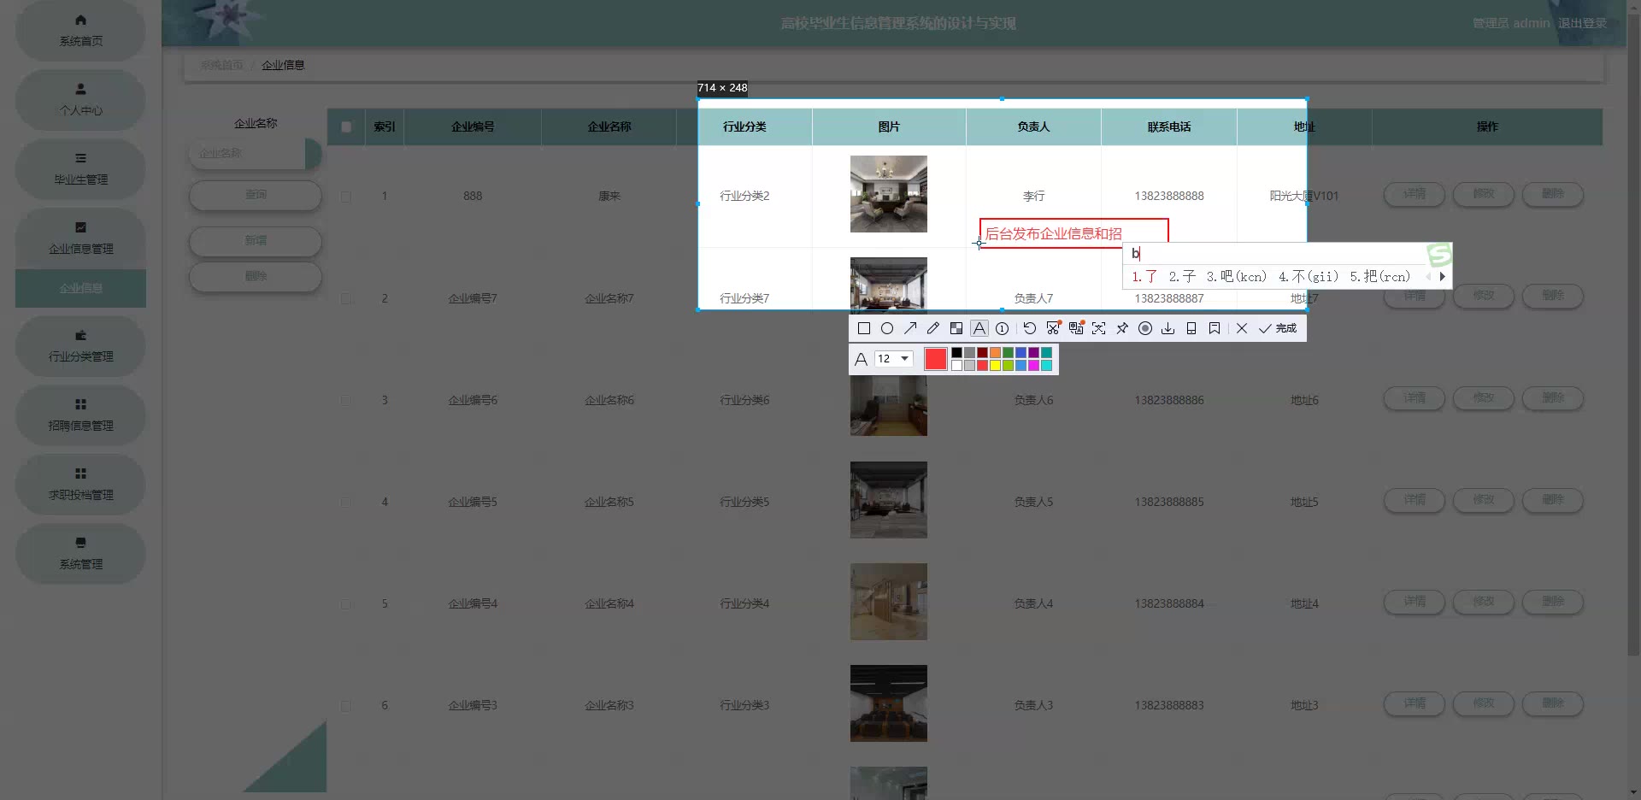Show next page of IME candidates
The width and height of the screenshot is (1641, 800).
pos(1442,277)
